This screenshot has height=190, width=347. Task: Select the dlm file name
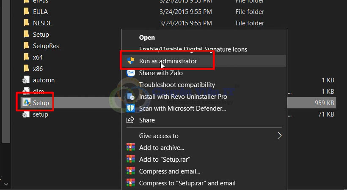pyautogui.click(x=38, y=91)
